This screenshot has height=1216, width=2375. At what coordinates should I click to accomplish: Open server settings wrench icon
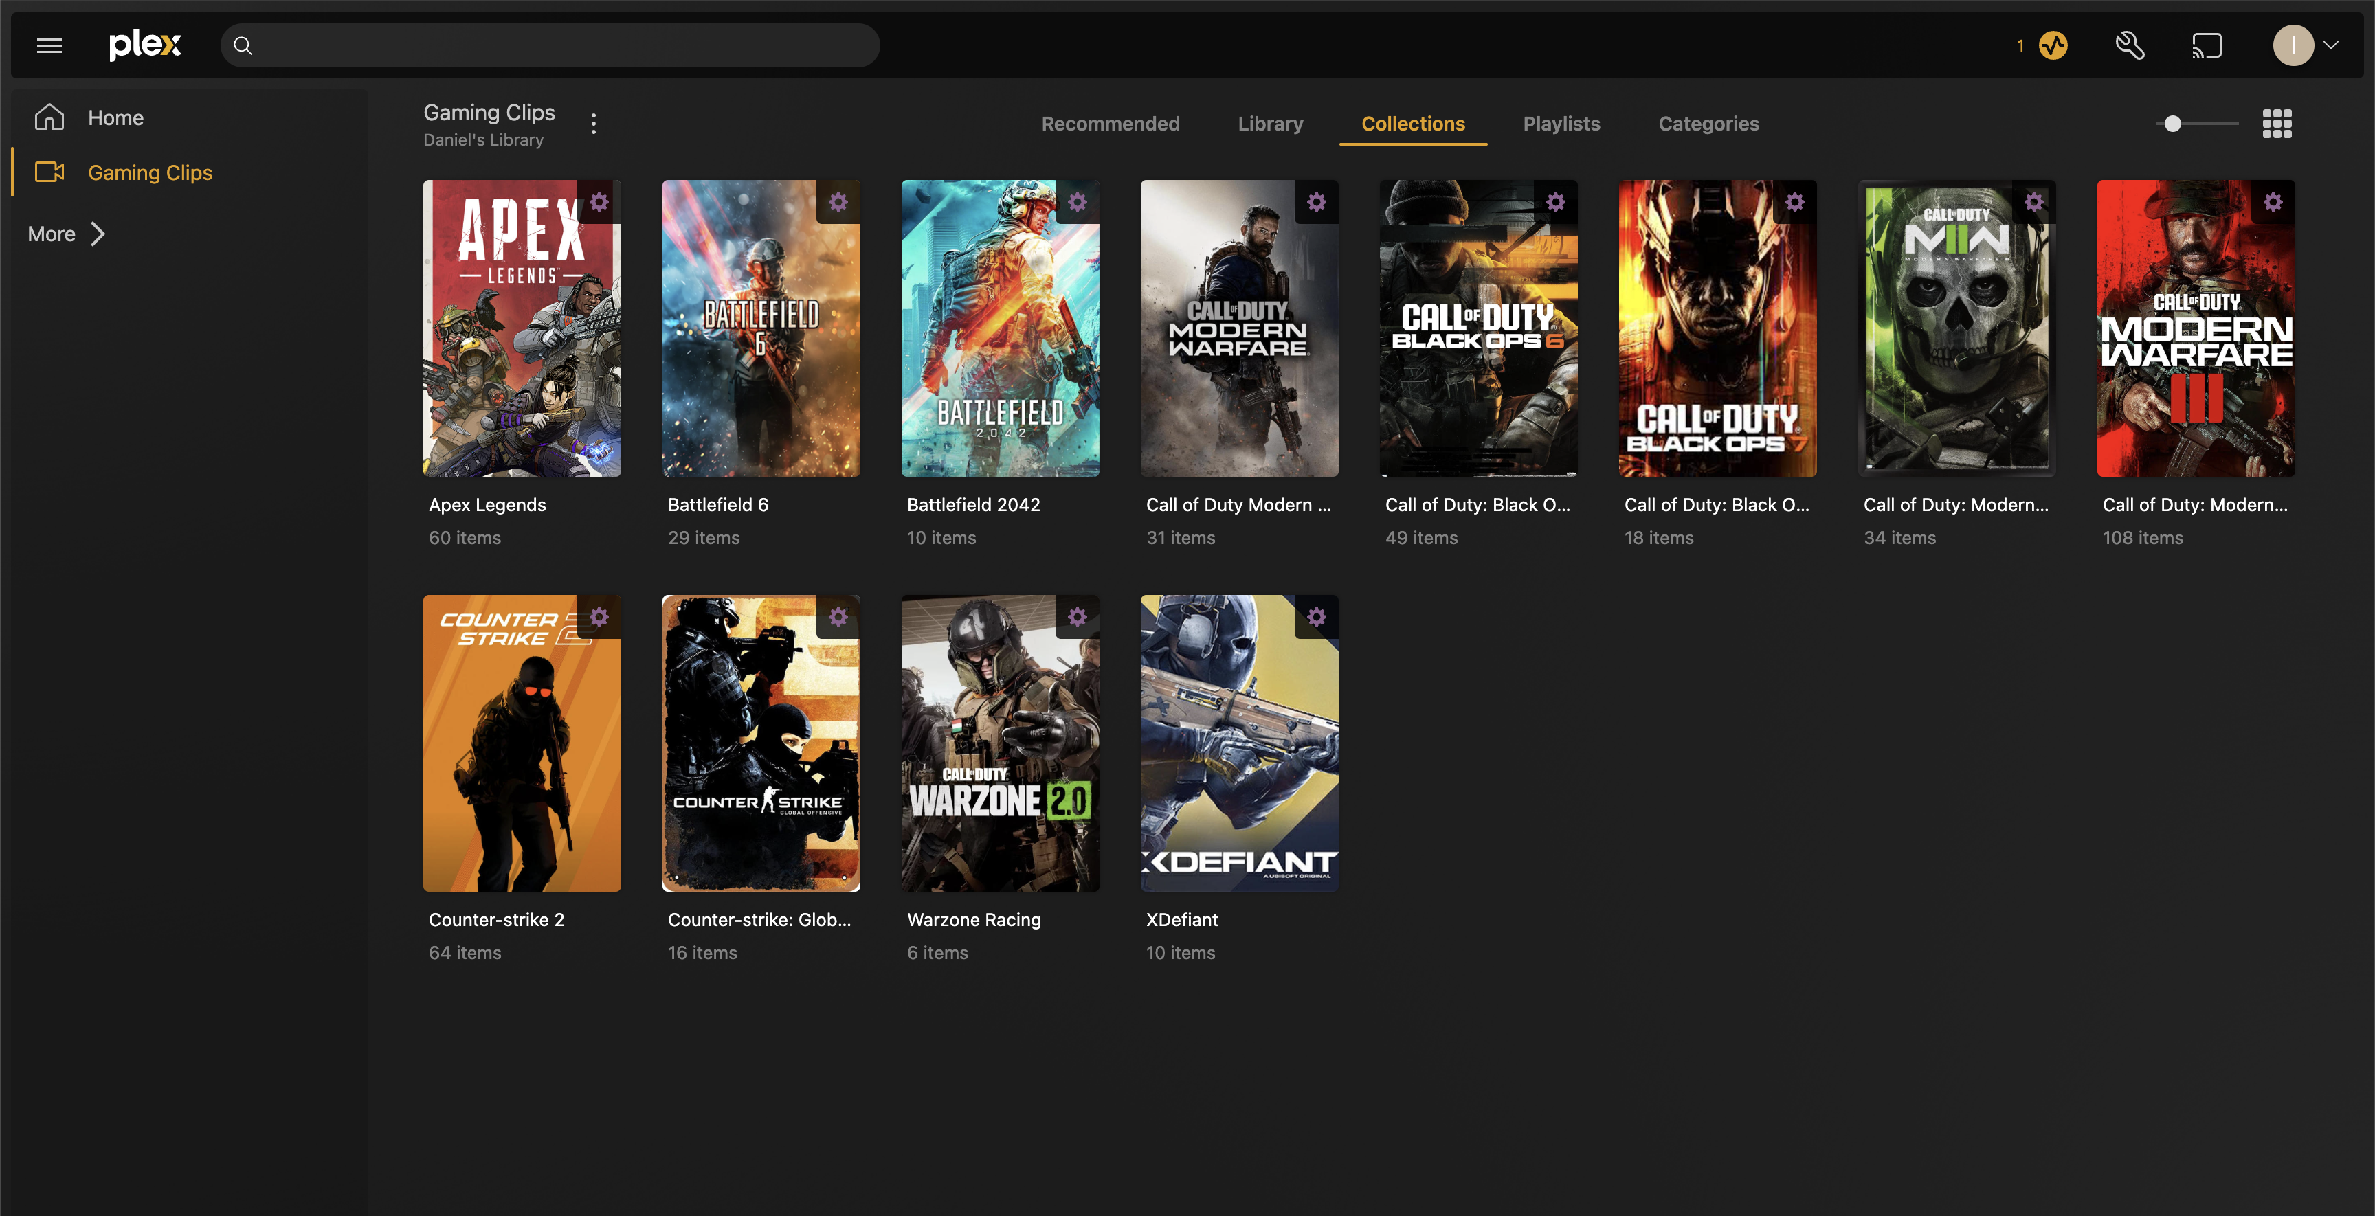click(x=2130, y=45)
